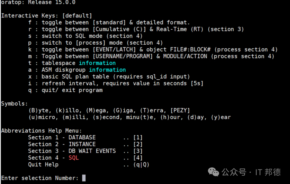Click the 'm' key USERNAME/PROGRAM toggle line

pos(151,56)
